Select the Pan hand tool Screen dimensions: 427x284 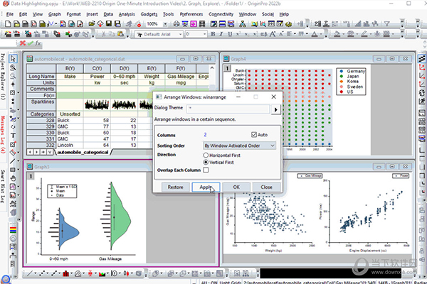tap(13, 178)
